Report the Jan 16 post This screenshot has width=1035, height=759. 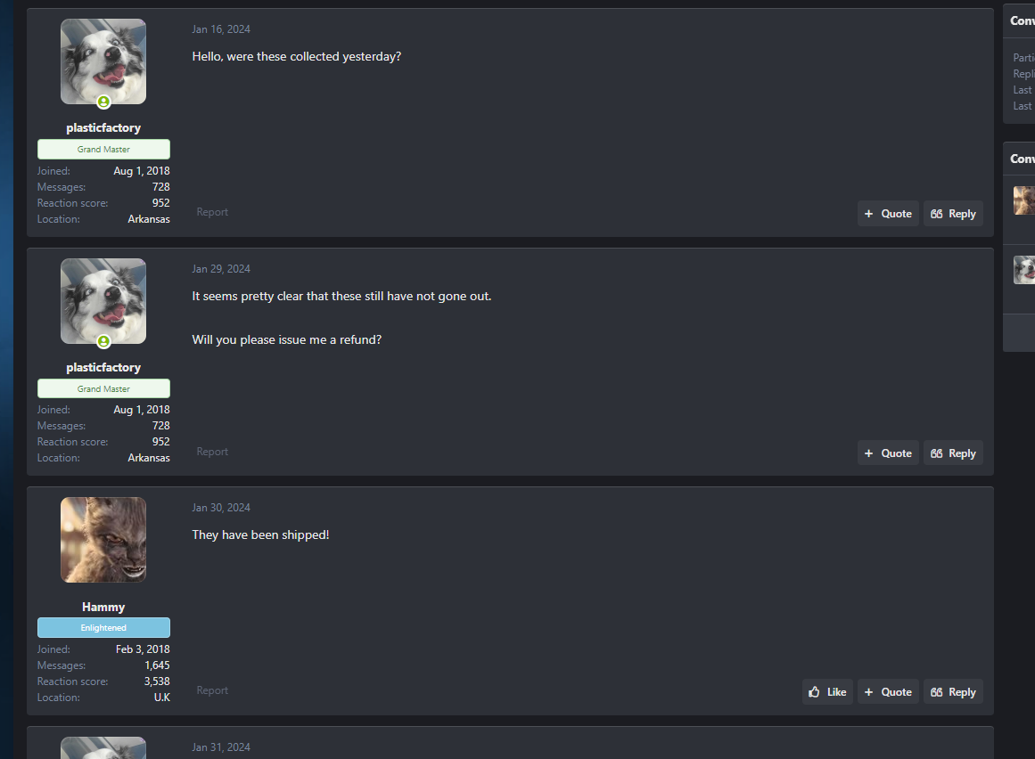pos(212,212)
